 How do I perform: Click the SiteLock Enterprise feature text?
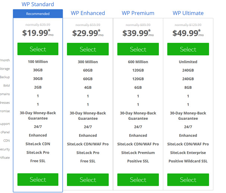[188, 152]
